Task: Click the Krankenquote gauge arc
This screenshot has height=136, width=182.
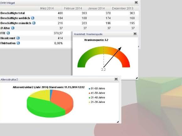Action: [x=104, y=57]
